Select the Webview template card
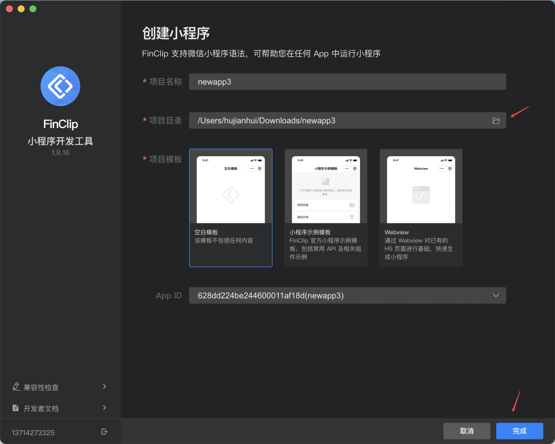This screenshot has width=555, height=444. pos(421,208)
